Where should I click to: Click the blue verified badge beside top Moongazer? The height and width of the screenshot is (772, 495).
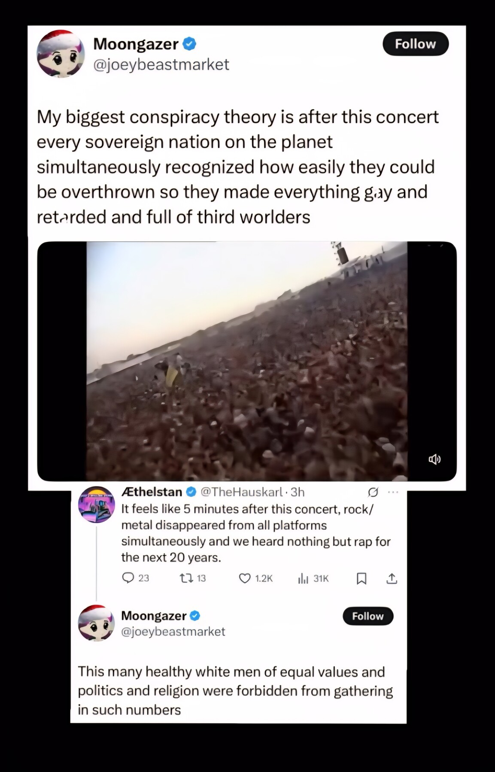click(190, 44)
